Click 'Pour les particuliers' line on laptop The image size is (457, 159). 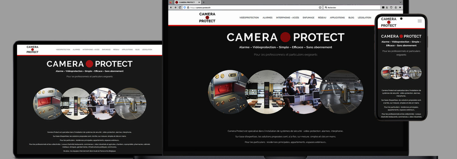(x=286, y=142)
